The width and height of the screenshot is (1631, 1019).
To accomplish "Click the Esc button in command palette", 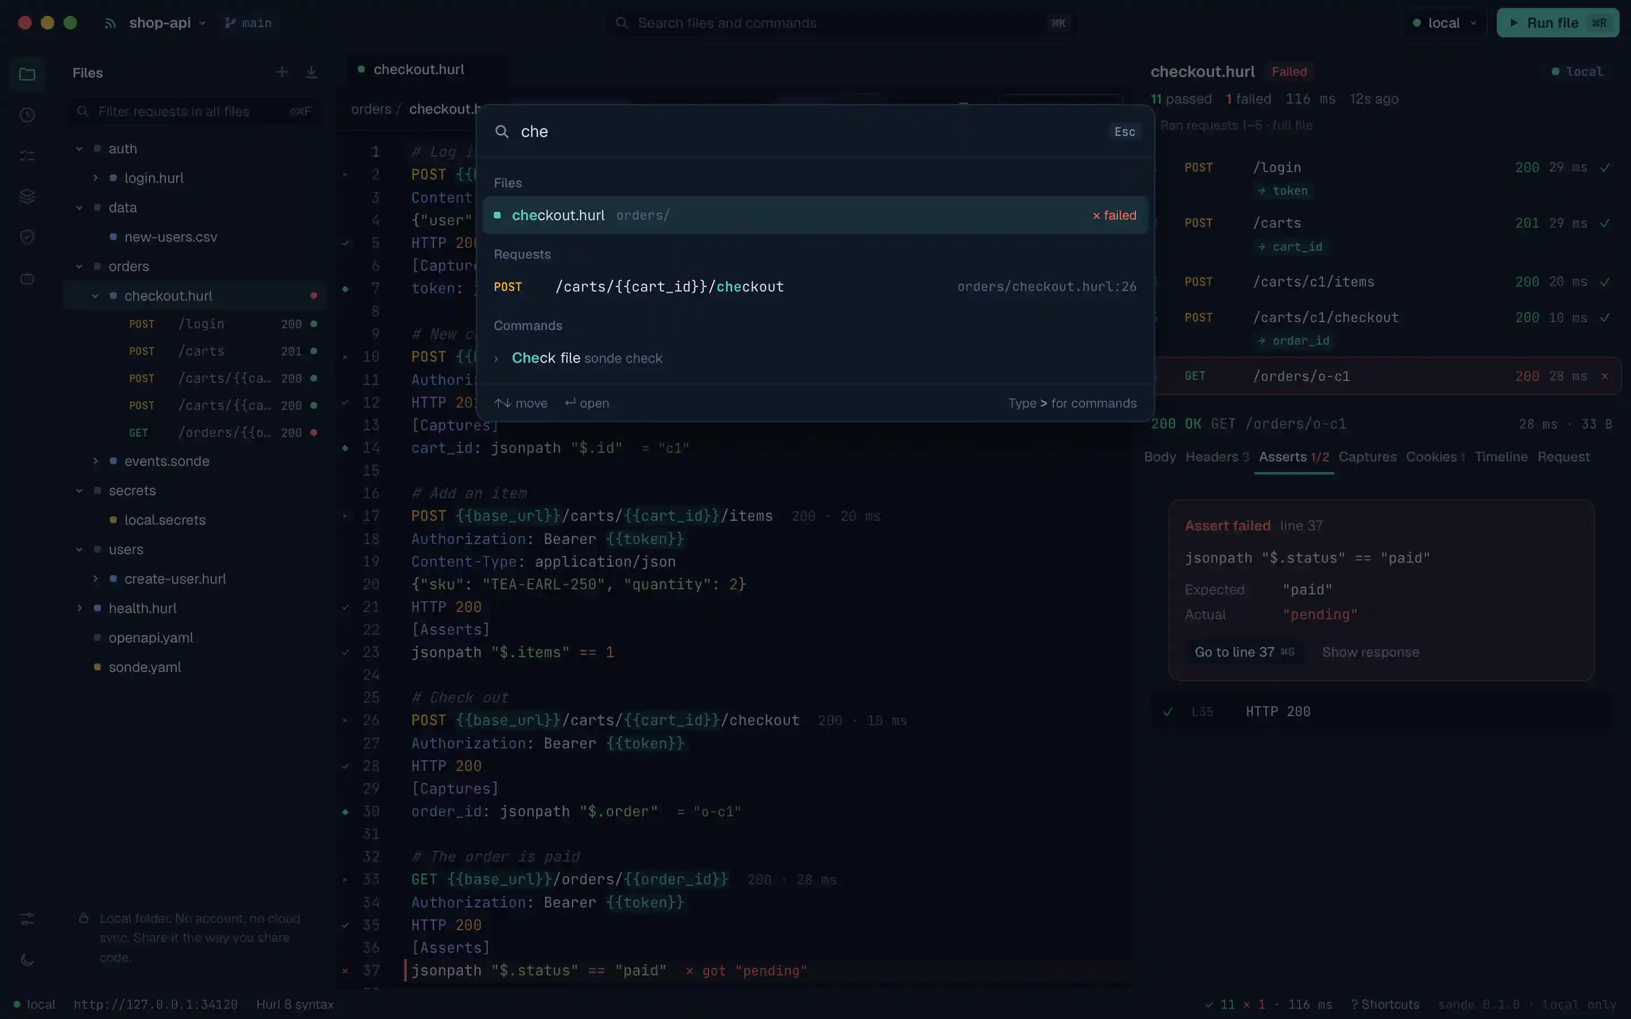I will pos(1124,131).
